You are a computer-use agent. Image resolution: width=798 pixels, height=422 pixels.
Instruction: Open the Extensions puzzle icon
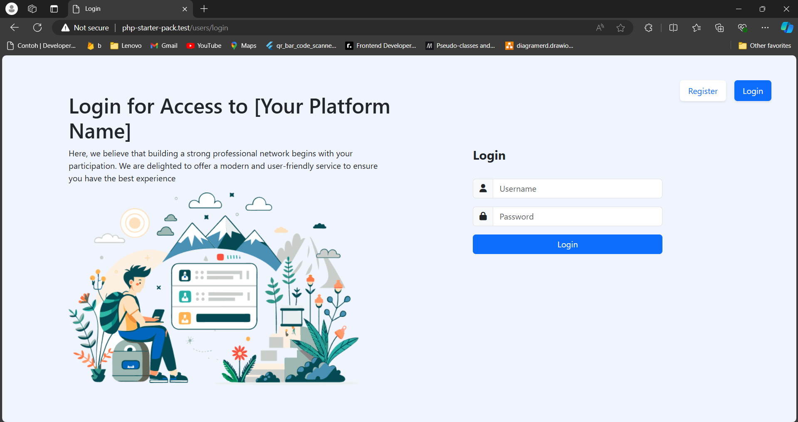(x=648, y=28)
